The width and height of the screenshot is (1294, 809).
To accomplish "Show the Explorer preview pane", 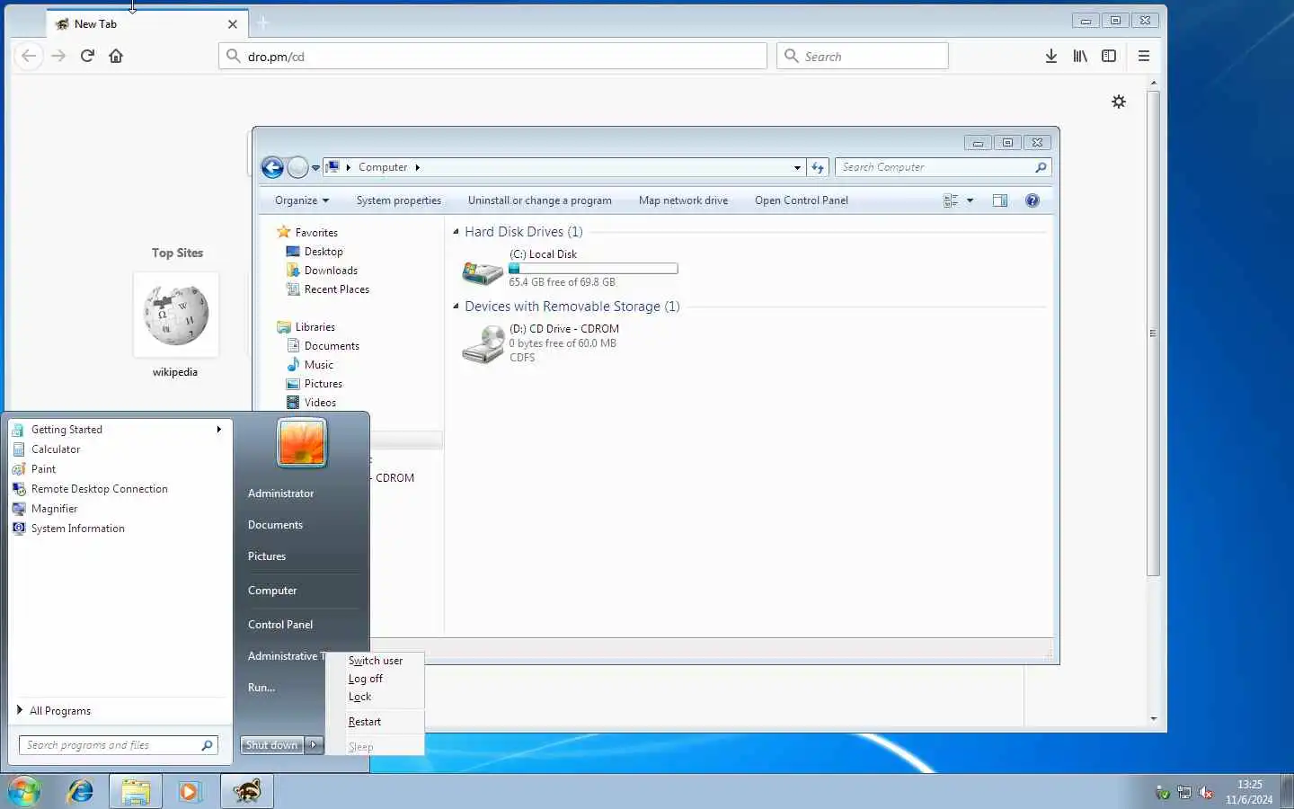I will pos(1000,200).
